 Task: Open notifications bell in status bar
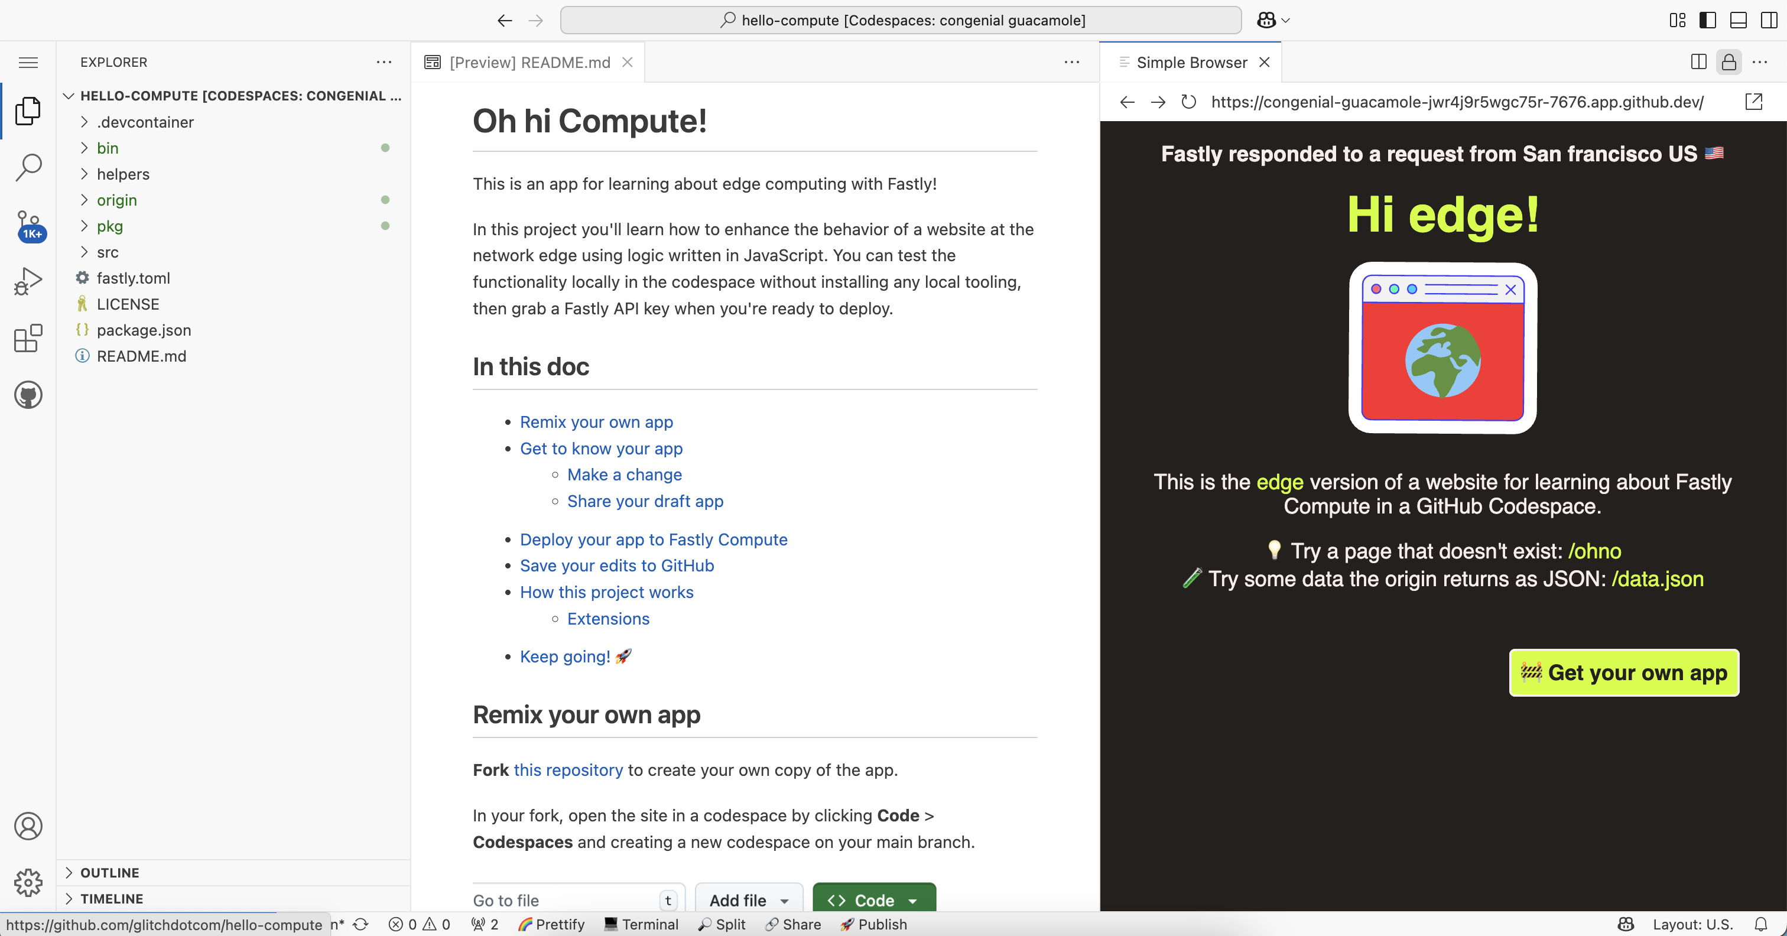click(x=1760, y=924)
